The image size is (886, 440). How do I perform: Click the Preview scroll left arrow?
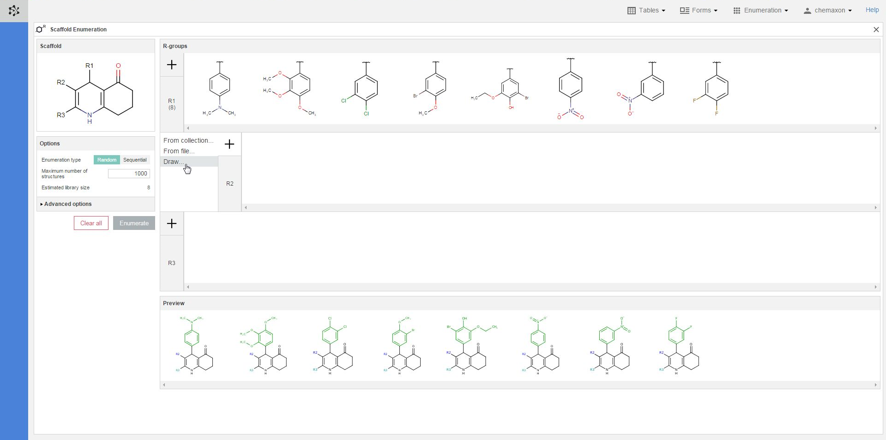coord(164,385)
